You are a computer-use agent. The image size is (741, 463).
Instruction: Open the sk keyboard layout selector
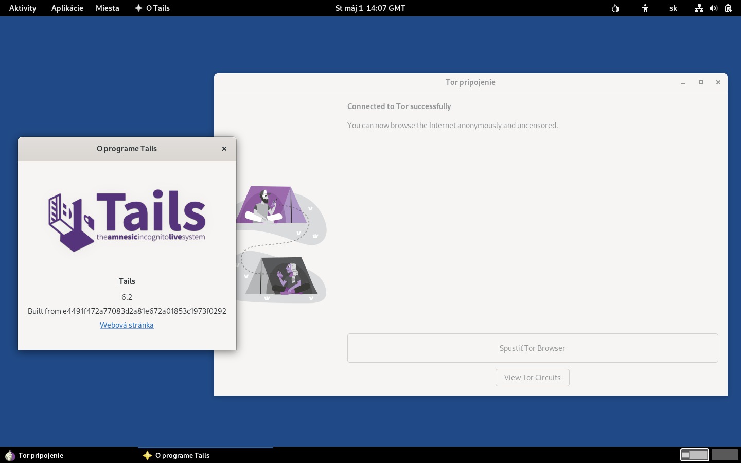[673, 8]
